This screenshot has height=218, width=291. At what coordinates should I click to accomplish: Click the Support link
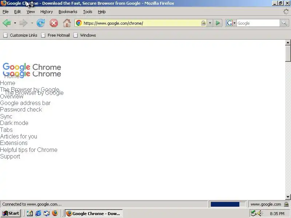(x=10, y=157)
